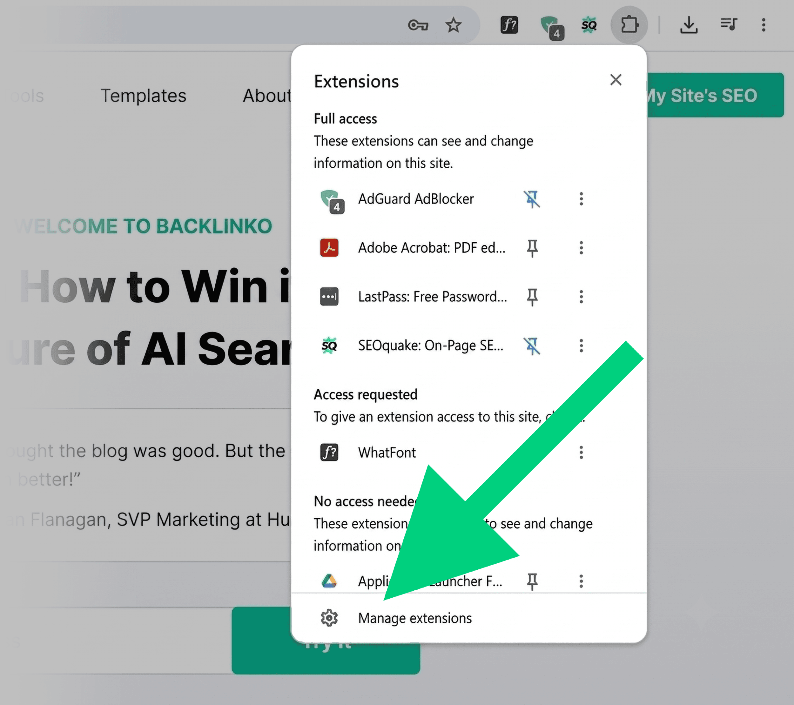Screen dimensions: 794x705
Task: Open more options for Adobe Acrobat
Action: [x=581, y=248]
